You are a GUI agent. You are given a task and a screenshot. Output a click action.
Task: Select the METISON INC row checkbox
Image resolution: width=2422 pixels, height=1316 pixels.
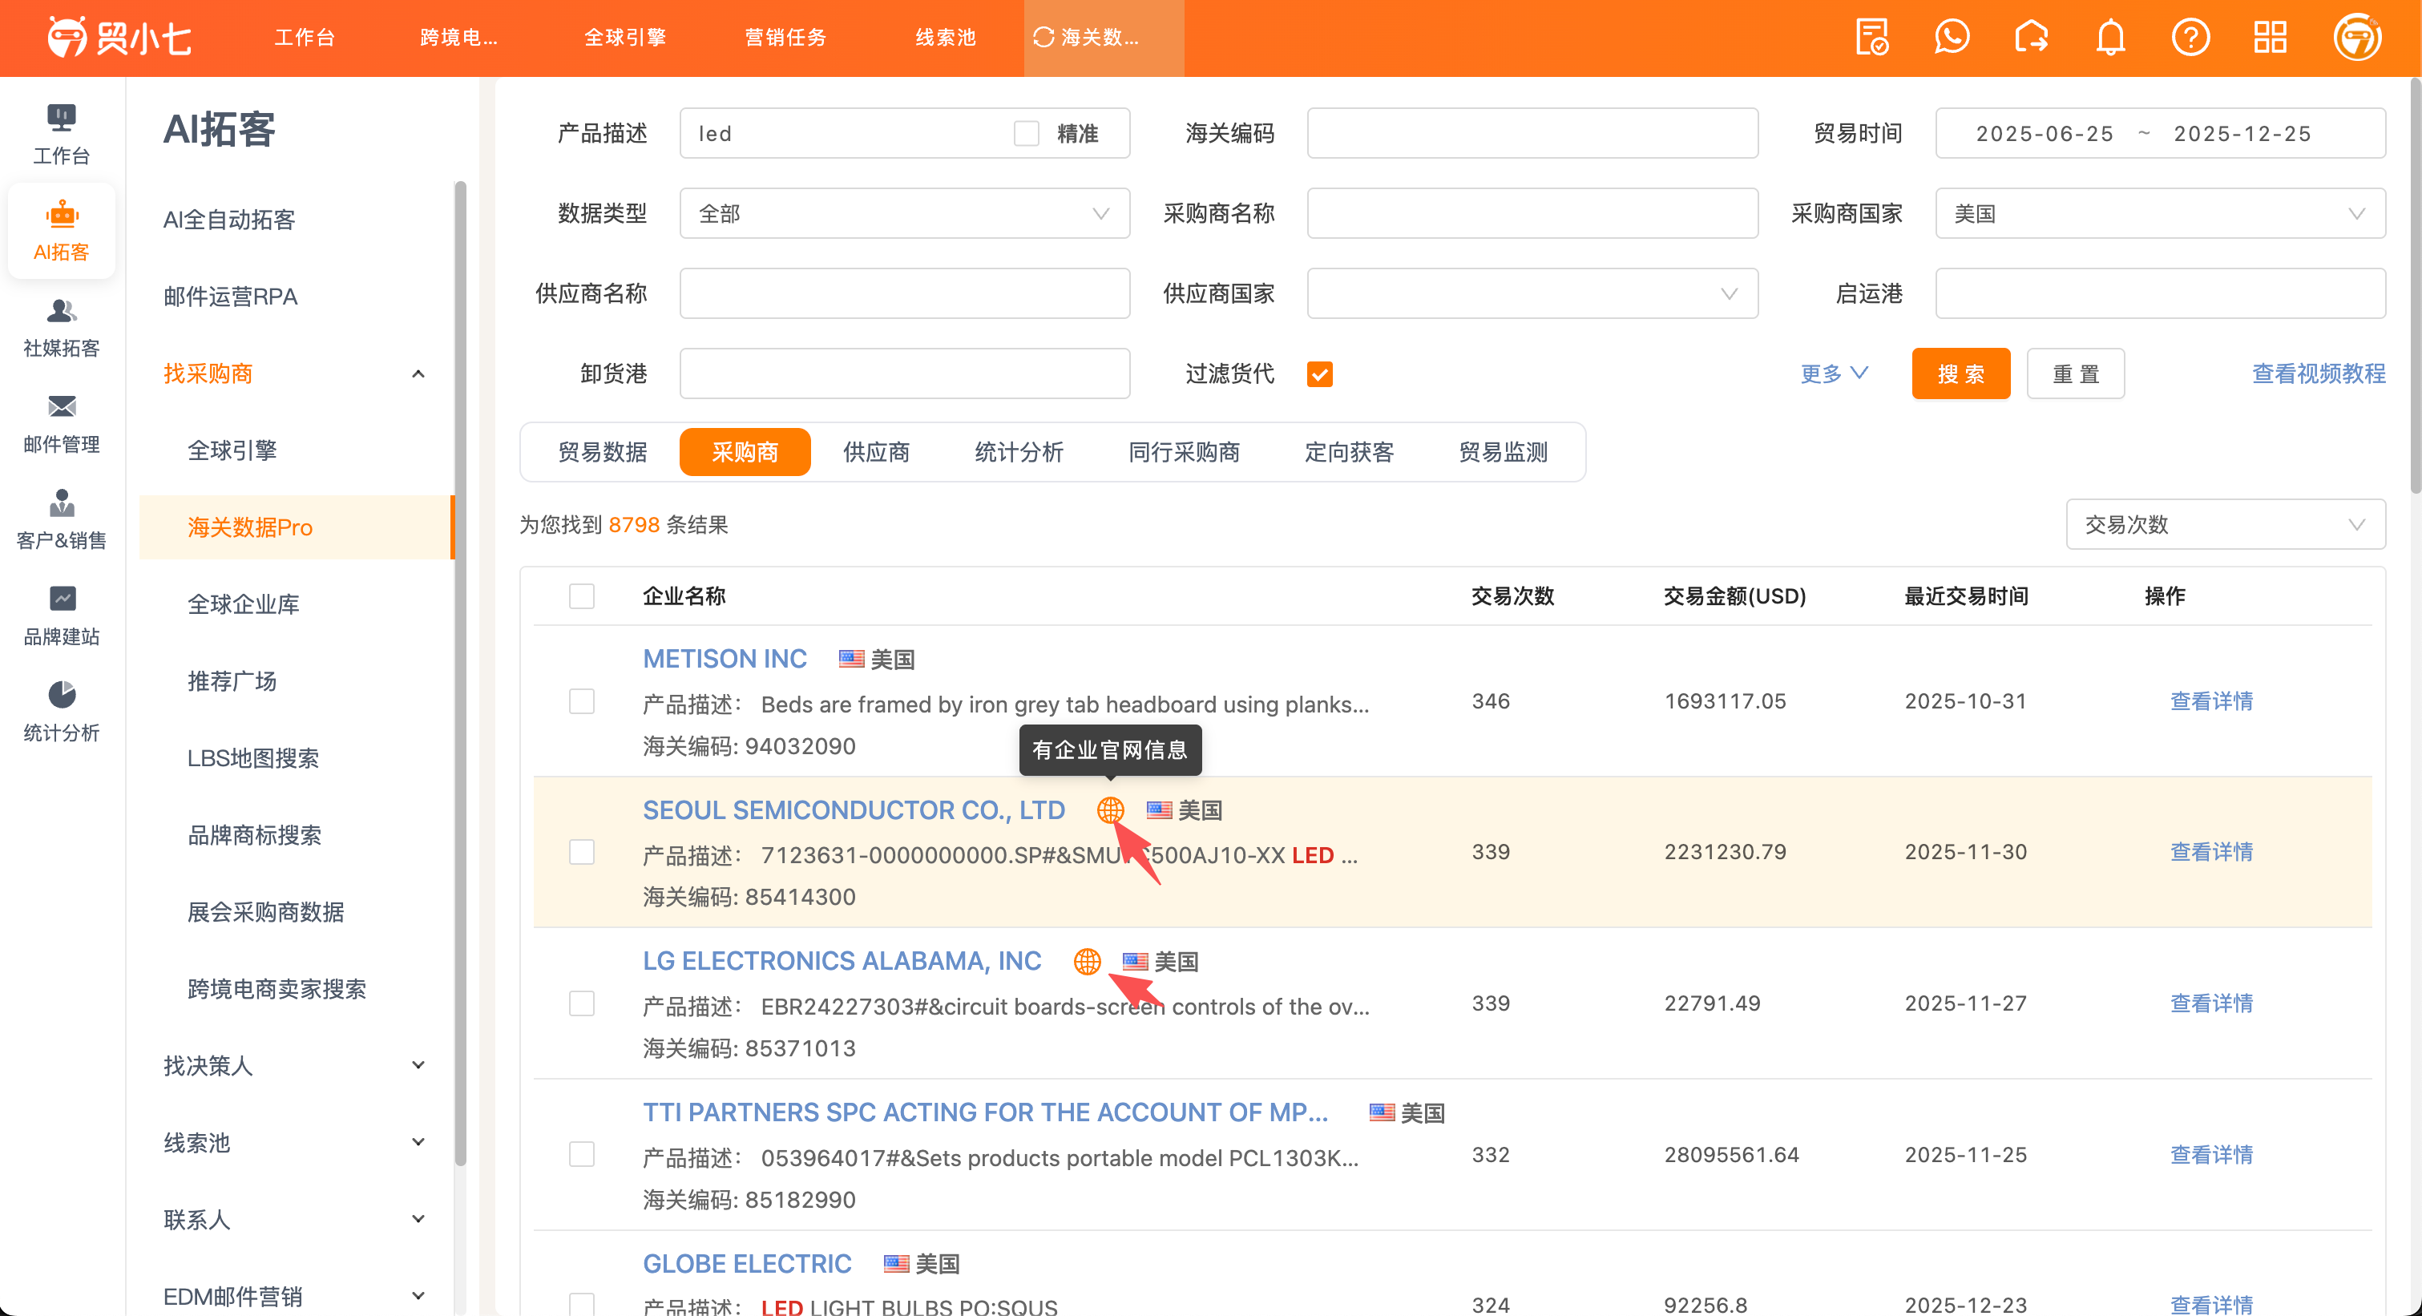click(x=582, y=701)
